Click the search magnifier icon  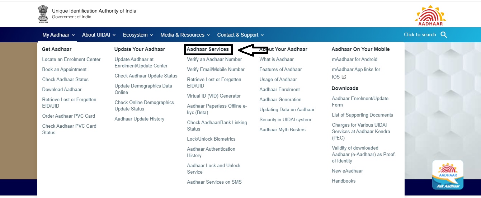pyautogui.click(x=444, y=35)
